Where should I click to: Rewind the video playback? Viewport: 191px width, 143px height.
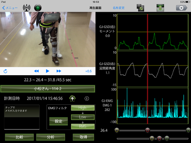[36, 71]
